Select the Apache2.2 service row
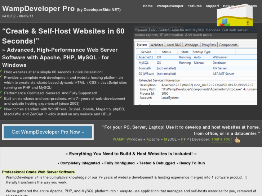 pos(197,57)
